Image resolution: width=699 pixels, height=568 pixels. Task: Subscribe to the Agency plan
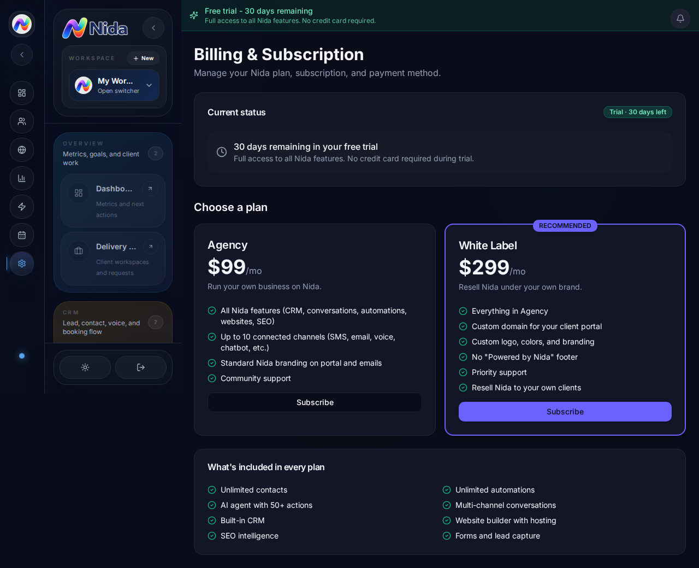pos(315,402)
